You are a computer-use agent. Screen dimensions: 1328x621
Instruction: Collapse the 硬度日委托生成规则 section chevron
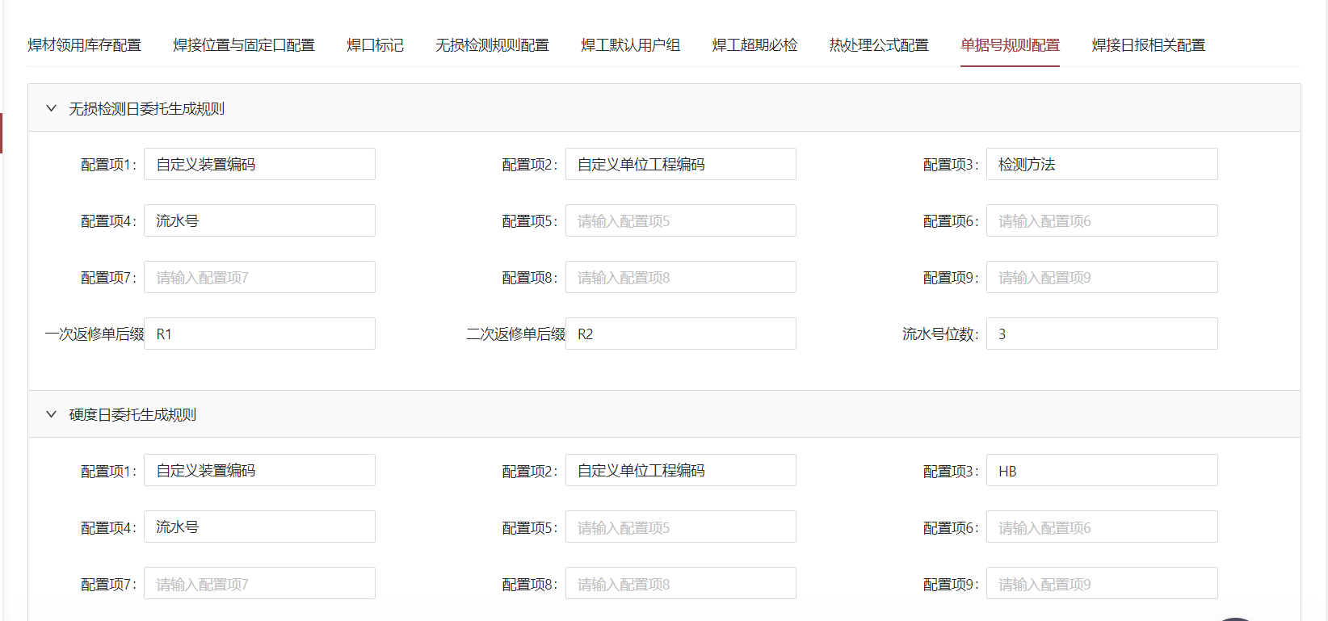pyautogui.click(x=51, y=414)
